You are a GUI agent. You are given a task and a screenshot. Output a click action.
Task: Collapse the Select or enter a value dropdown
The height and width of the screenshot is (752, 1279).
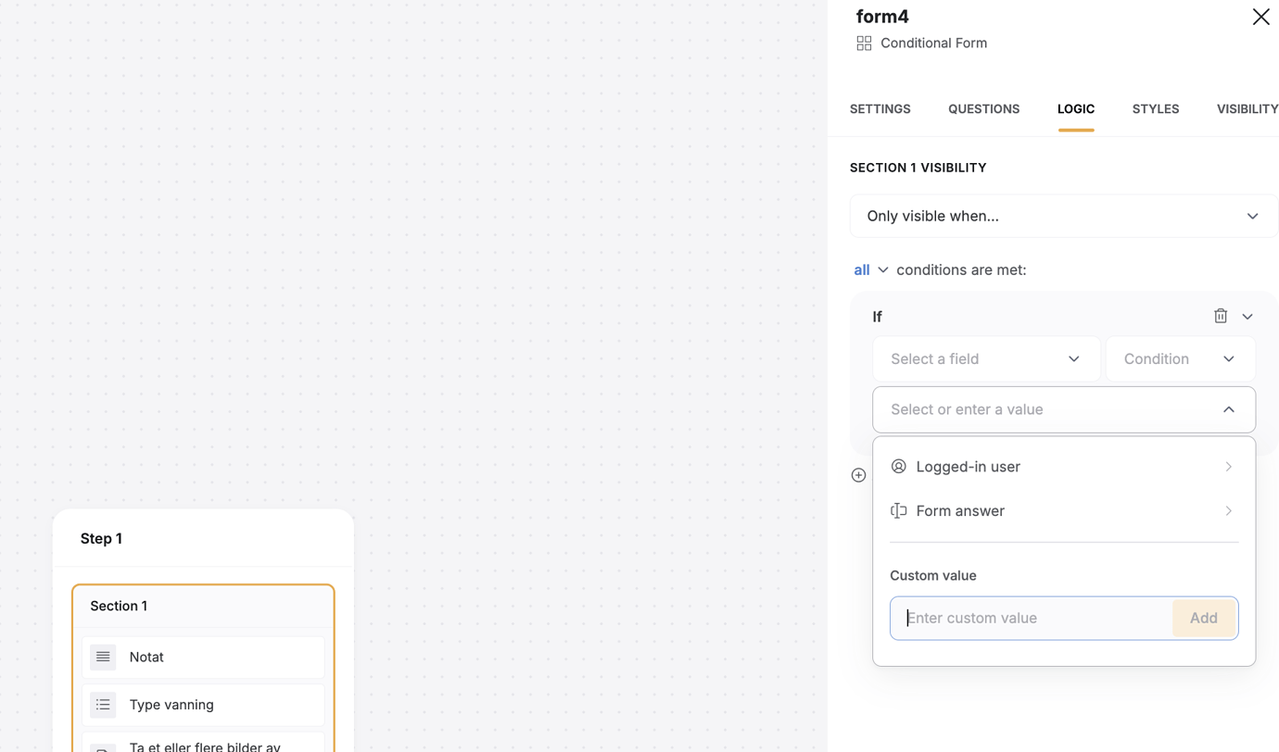click(1064, 409)
